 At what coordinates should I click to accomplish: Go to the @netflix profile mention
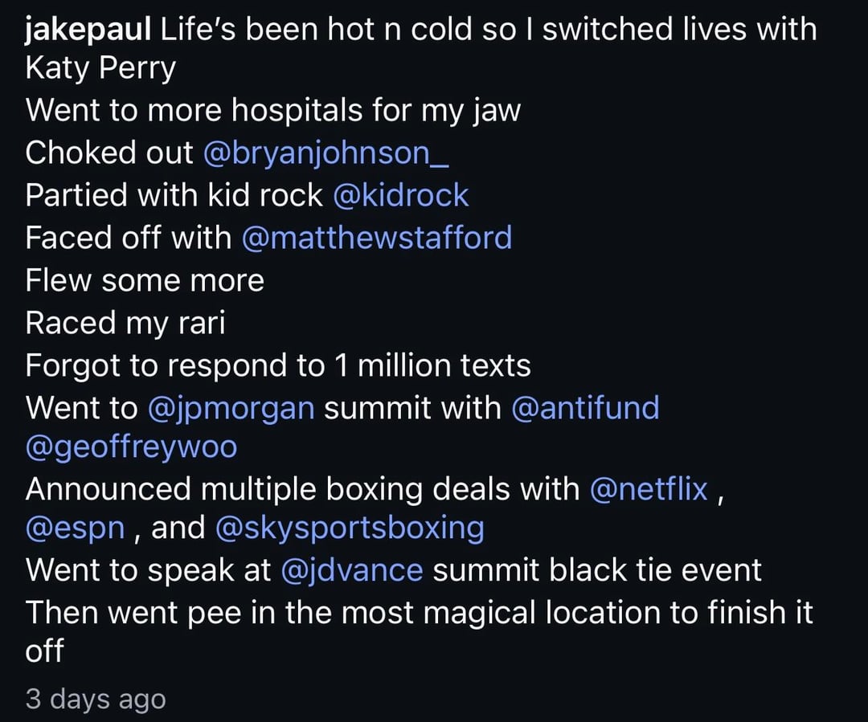[x=649, y=488]
